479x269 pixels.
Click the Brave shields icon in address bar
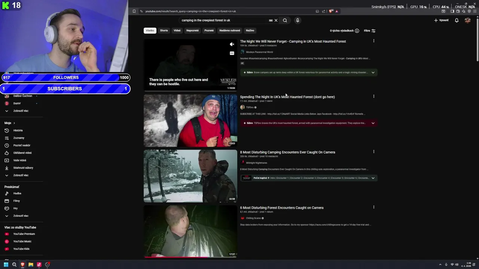click(x=331, y=11)
